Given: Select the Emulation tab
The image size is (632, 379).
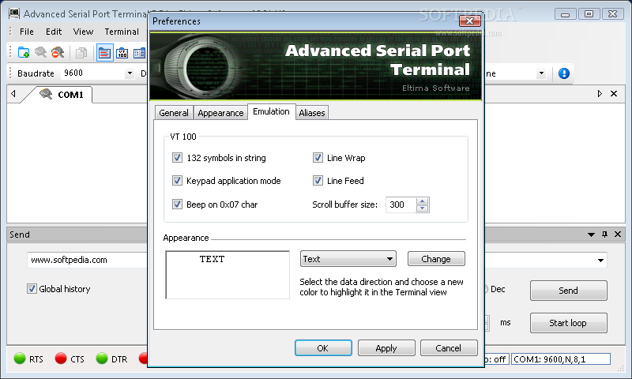Looking at the screenshot, I should coord(271,111).
